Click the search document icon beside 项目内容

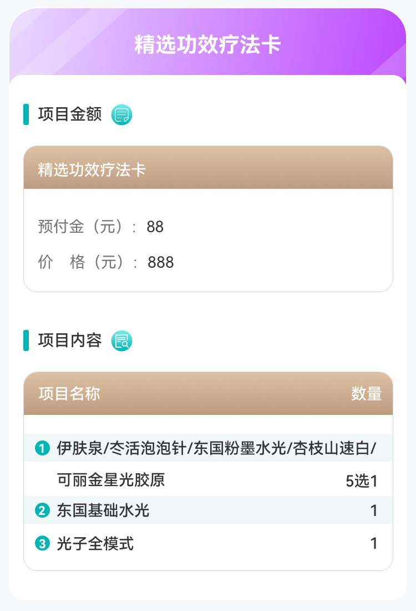pos(122,340)
